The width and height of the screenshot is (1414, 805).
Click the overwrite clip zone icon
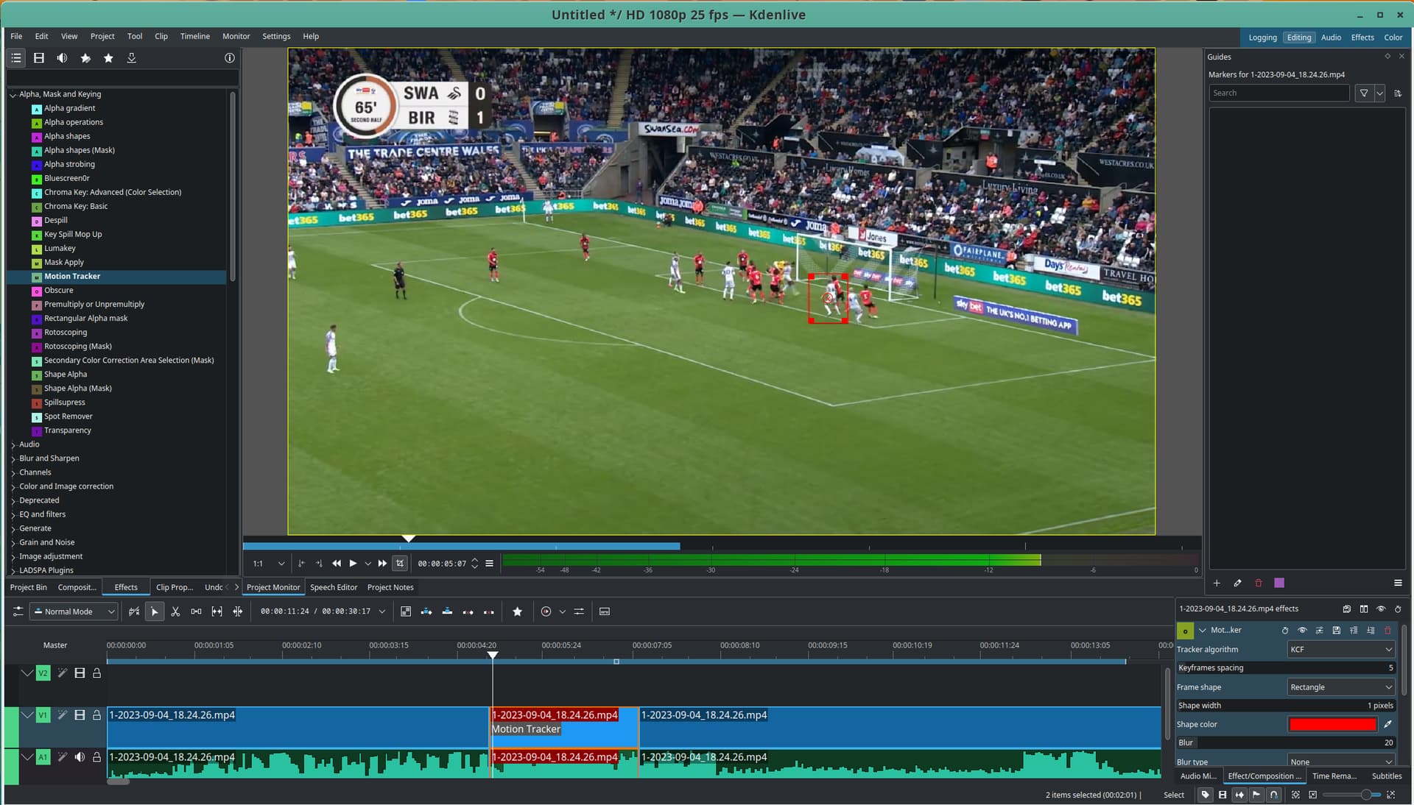pyautogui.click(x=447, y=611)
